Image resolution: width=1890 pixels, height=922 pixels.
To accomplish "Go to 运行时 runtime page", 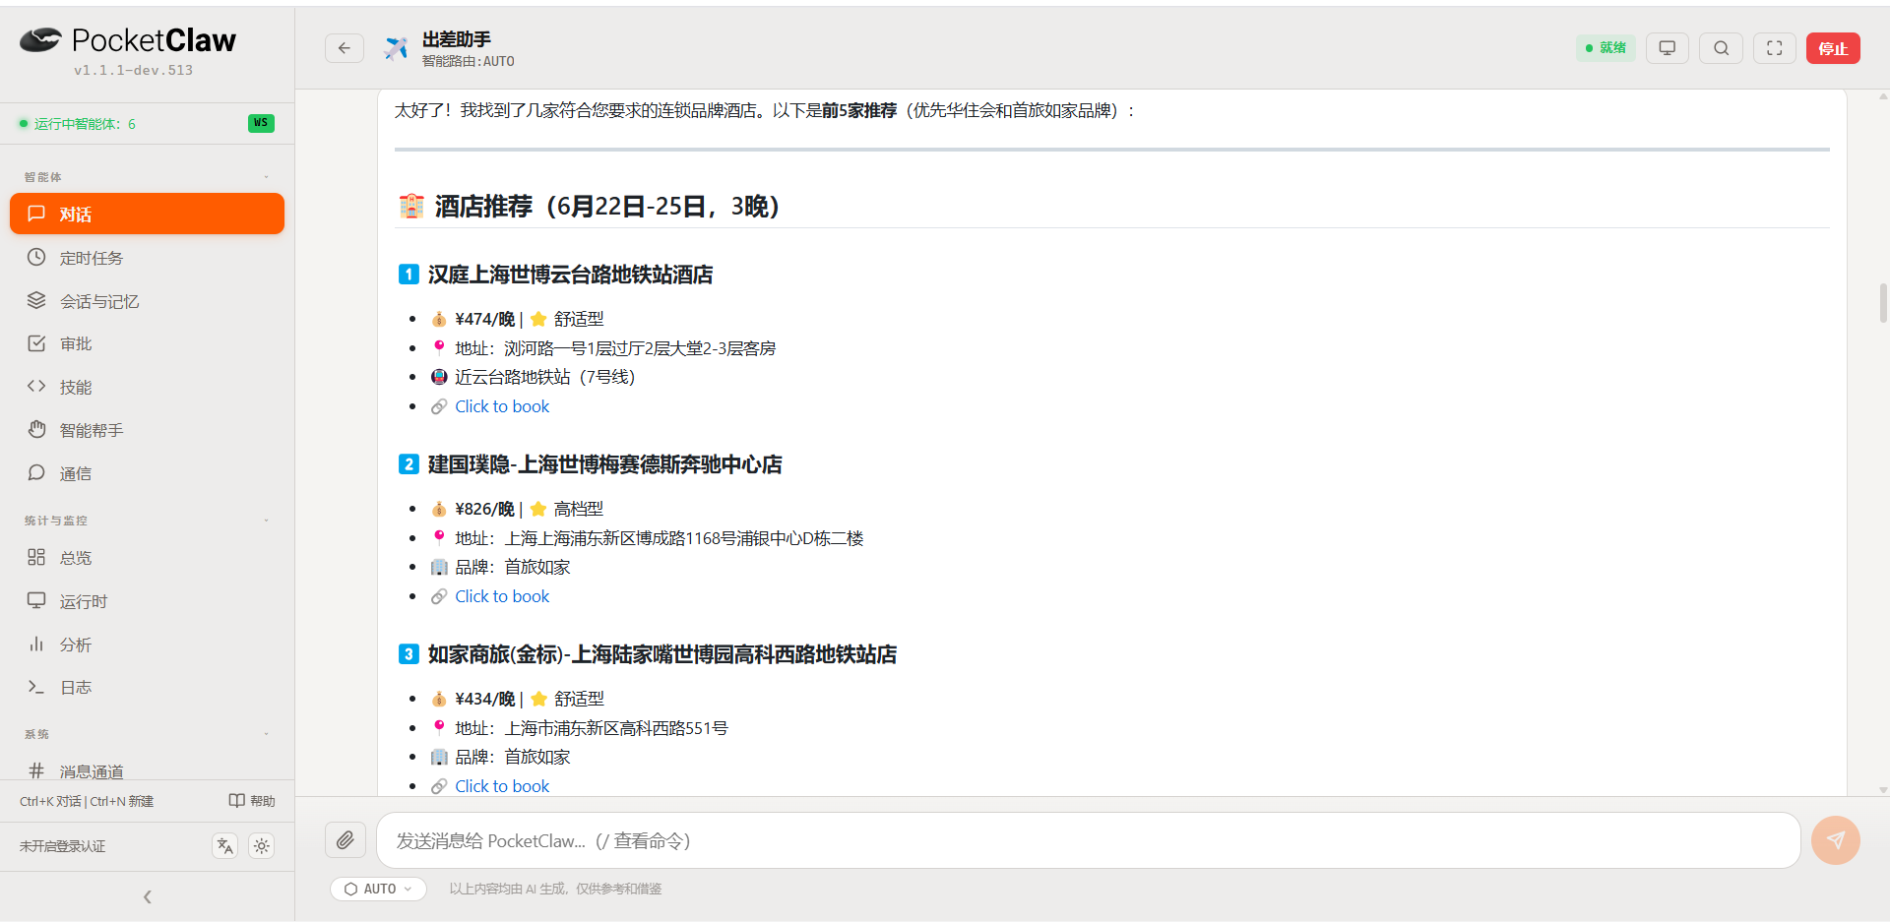I will 147,601.
